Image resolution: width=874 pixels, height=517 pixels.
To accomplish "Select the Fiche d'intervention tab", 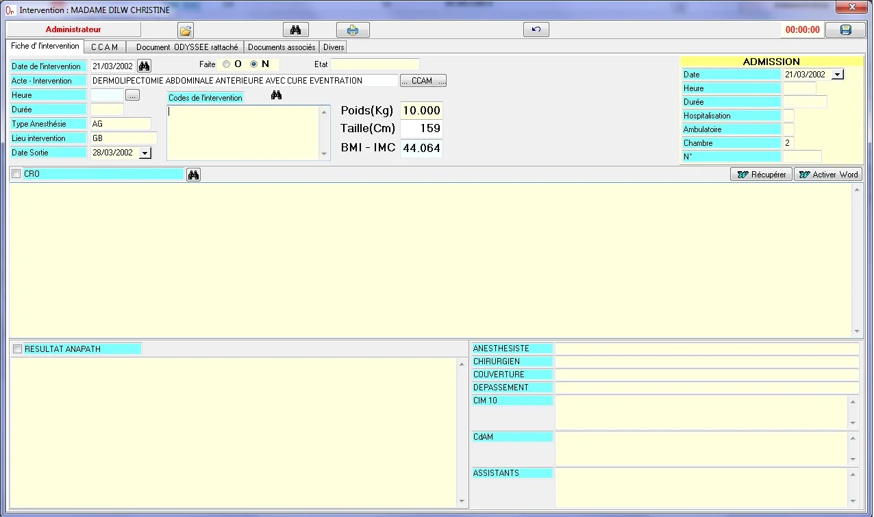I will [45, 47].
